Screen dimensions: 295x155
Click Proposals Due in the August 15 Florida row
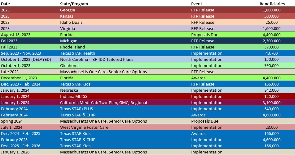click(205, 35)
